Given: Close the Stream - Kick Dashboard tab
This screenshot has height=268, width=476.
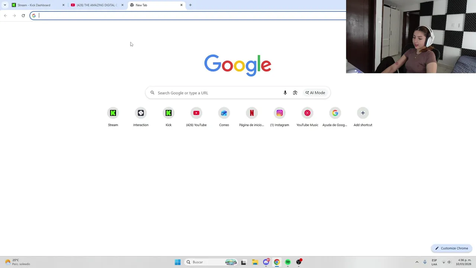Looking at the screenshot, I should tap(63, 5).
